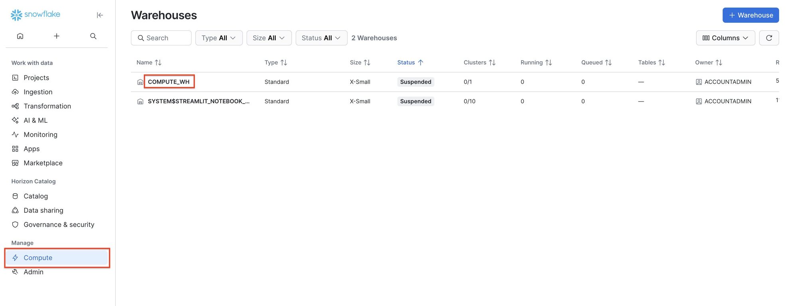The height and width of the screenshot is (306, 790).
Task: Sort by Queued column arrows
Action: 608,63
